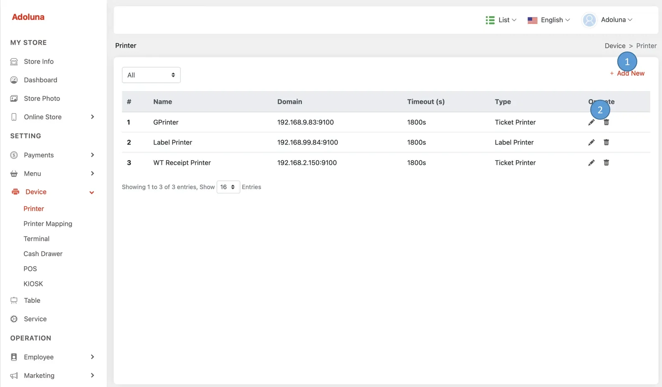Click the Add New printer link

[627, 74]
